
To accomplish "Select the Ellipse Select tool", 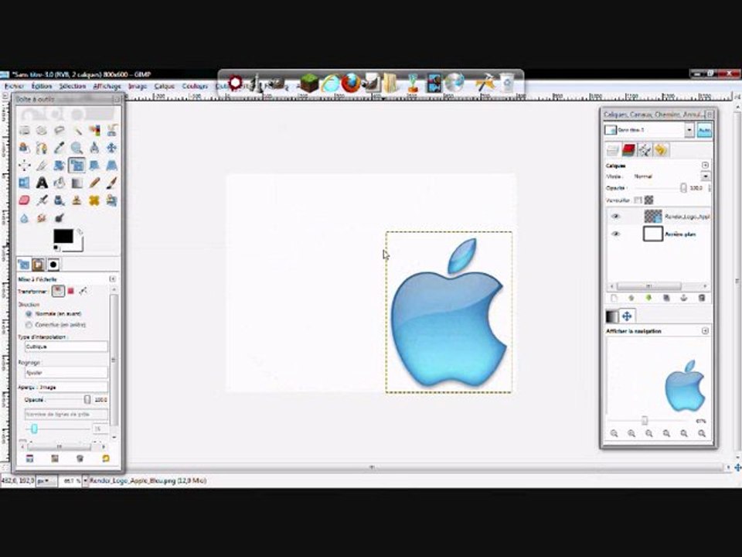I will pos(42,130).
